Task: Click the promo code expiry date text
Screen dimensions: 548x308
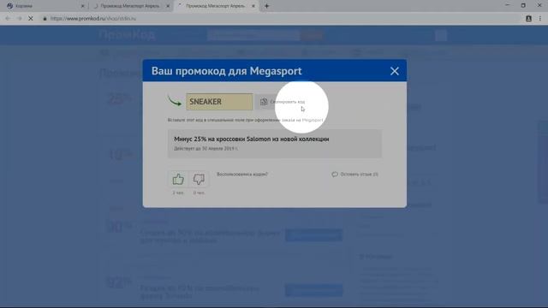Action: click(205, 148)
